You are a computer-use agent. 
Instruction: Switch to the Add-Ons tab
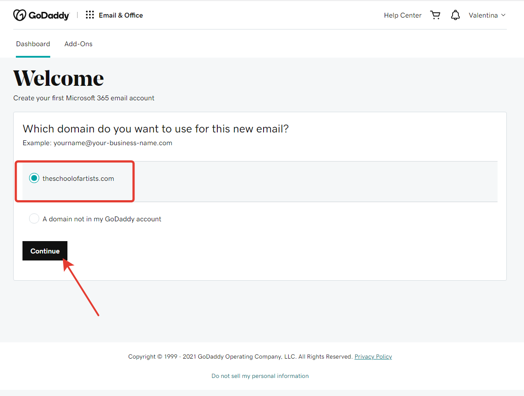click(x=78, y=44)
